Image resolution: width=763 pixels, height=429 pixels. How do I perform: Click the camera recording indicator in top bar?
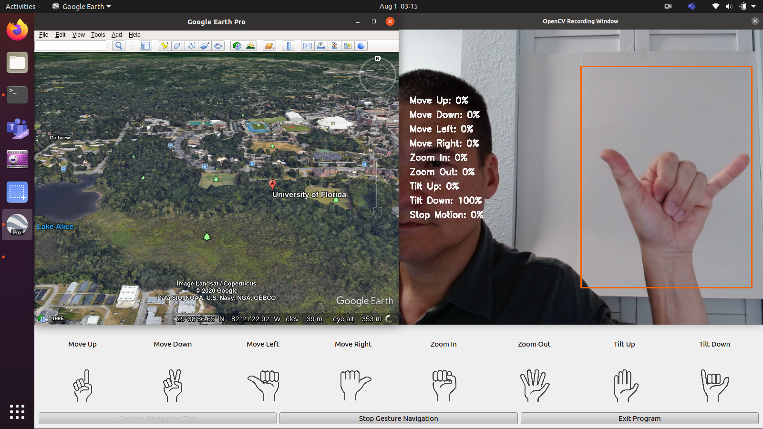pos(668,6)
